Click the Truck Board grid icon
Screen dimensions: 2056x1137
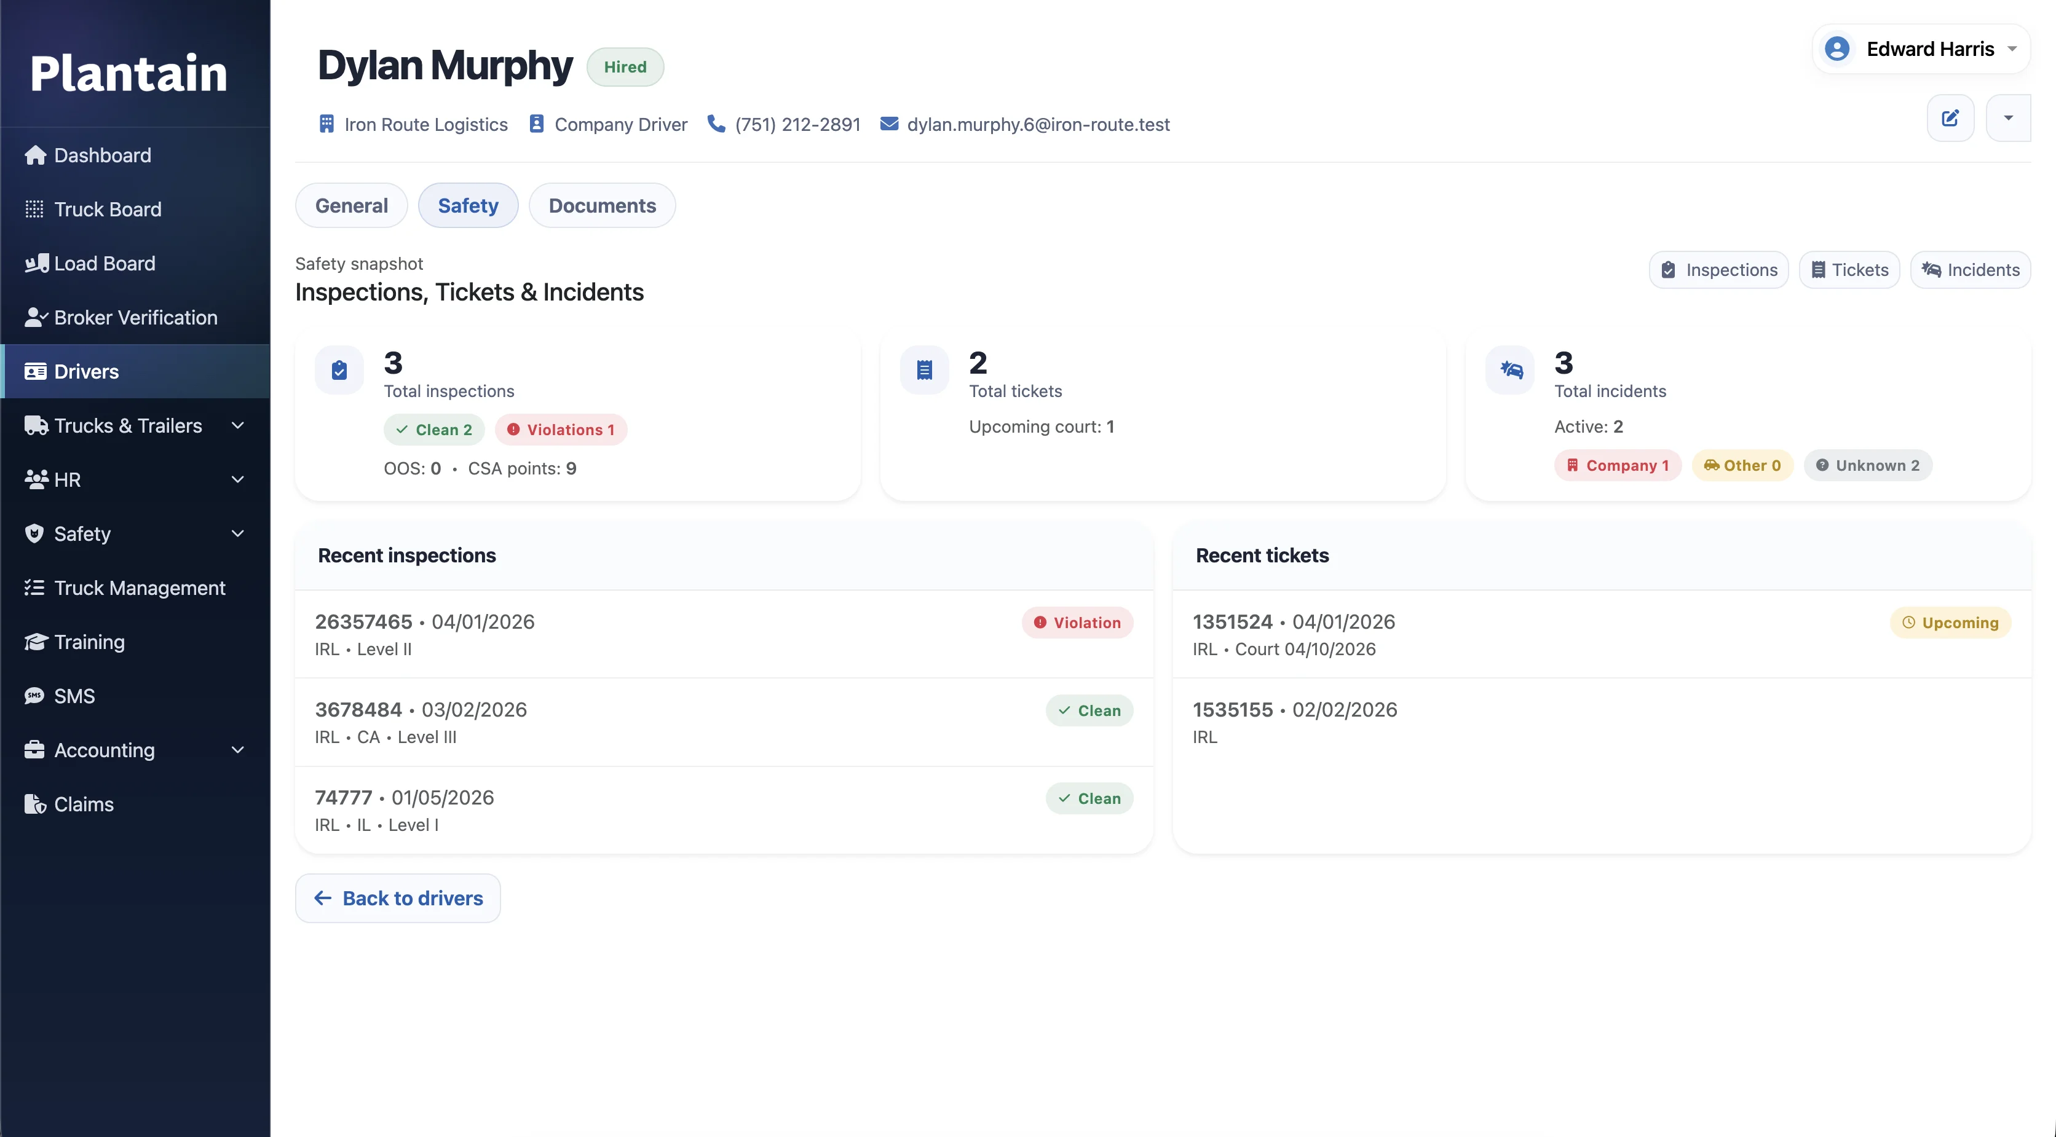pos(34,209)
